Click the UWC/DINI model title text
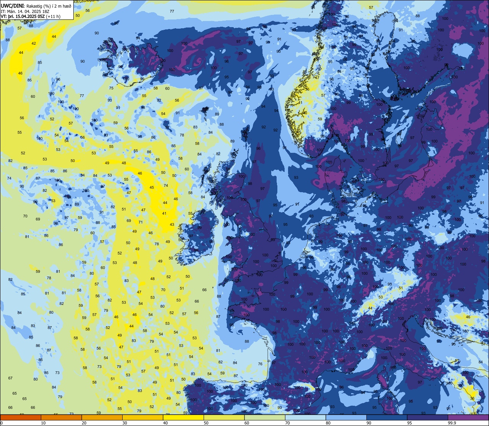Screen dimensions: 489x426 [x=12, y=6]
